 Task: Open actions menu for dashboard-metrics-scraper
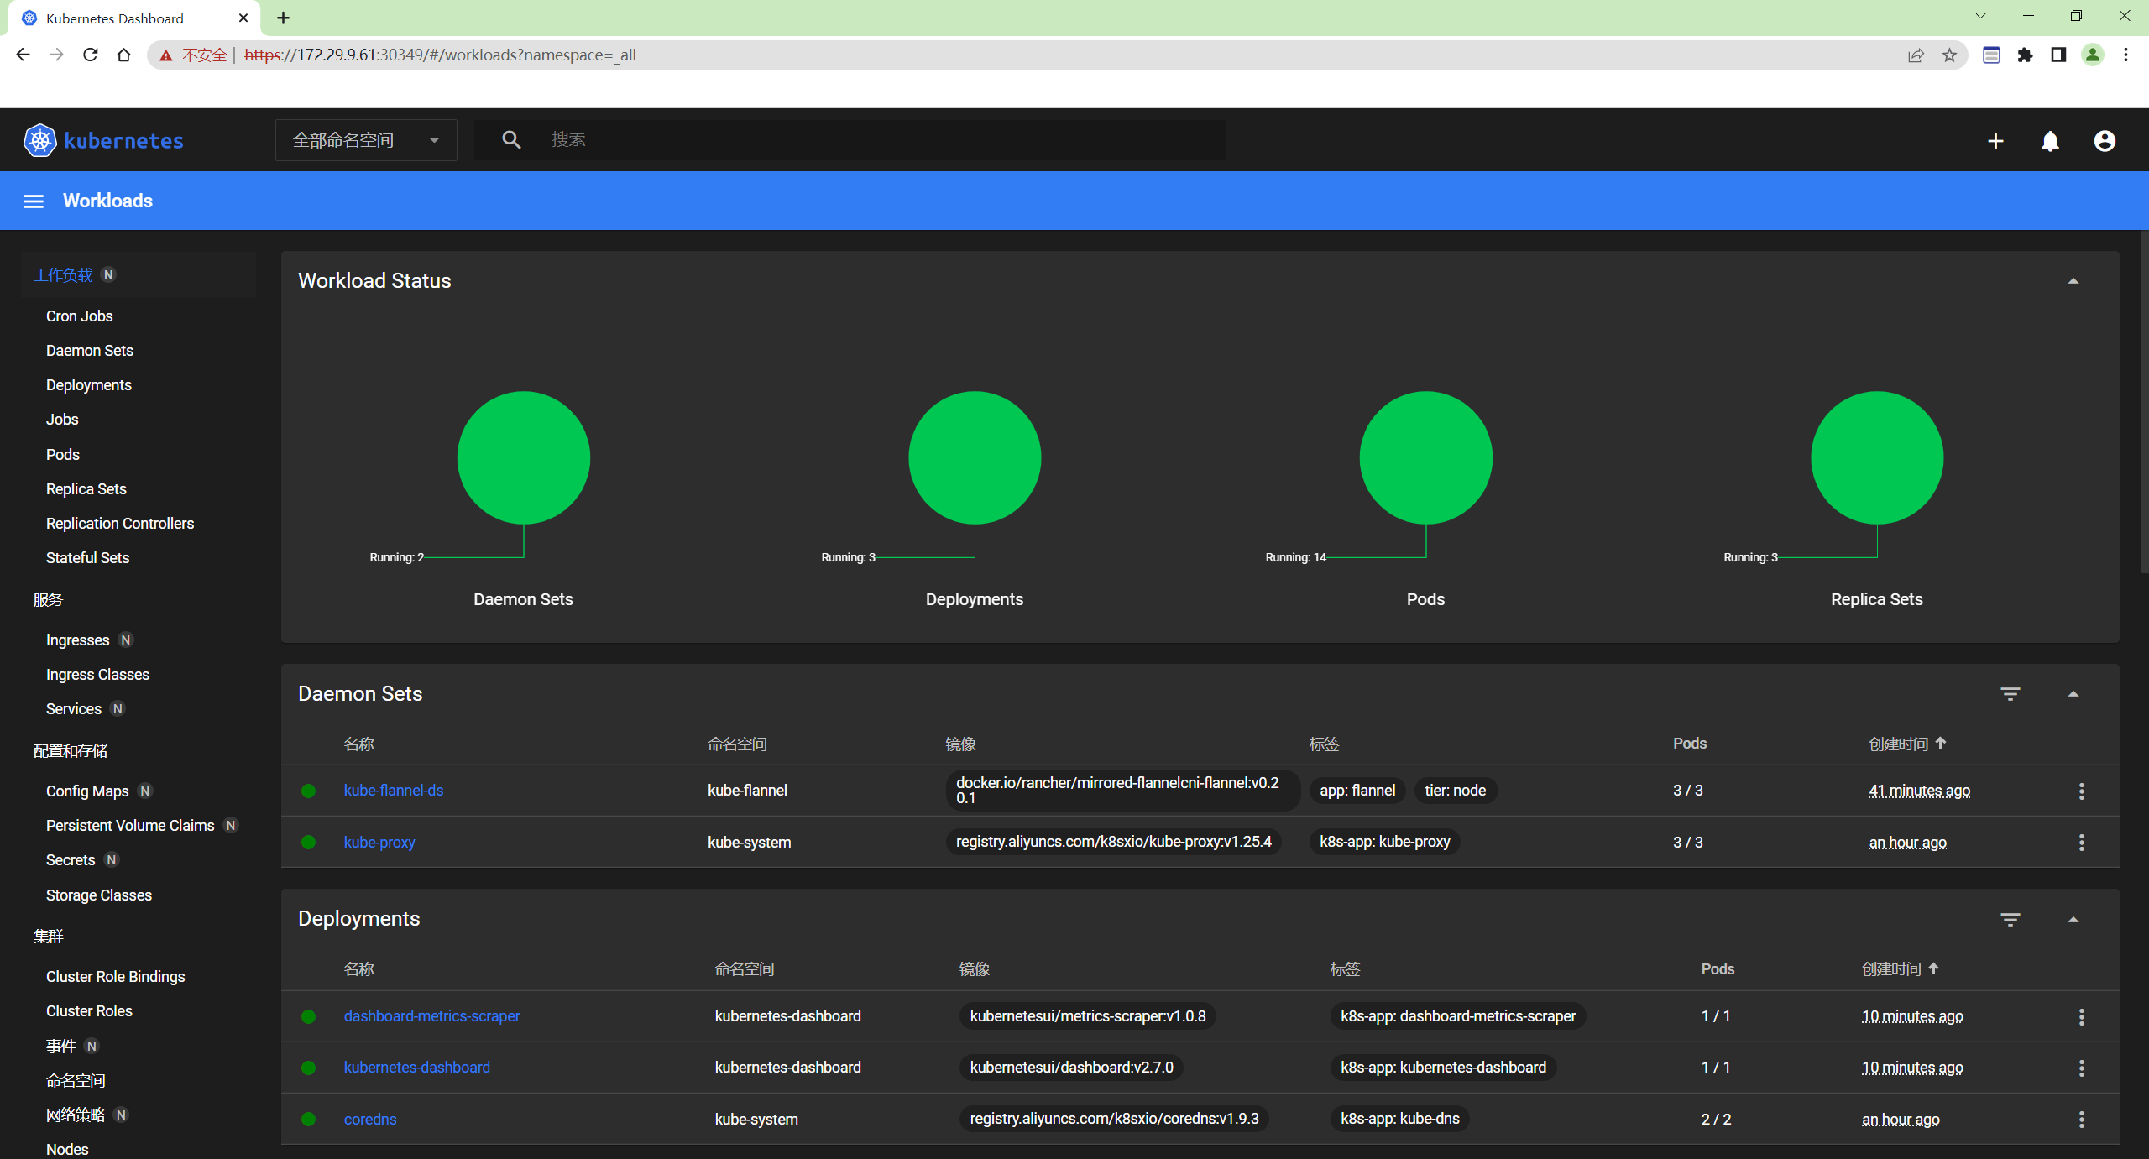click(x=2081, y=1016)
